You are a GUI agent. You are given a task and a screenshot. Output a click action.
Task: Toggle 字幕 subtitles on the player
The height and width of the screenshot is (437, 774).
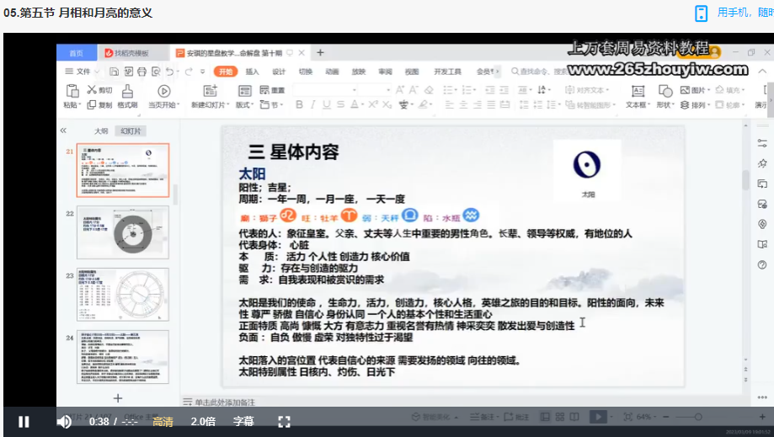click(x=243, y=422)
